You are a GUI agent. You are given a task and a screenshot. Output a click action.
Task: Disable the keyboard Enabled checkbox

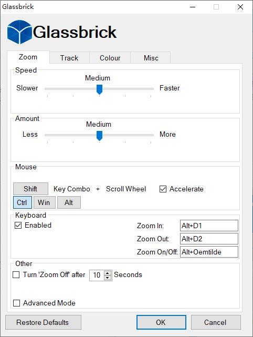pyautogui.click(x=18, y=225)
